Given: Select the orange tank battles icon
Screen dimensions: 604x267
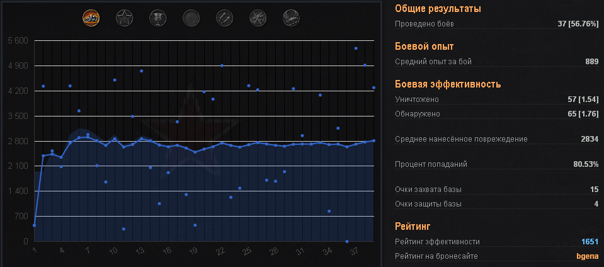Looking at the screenshot, I should point(91,18).
